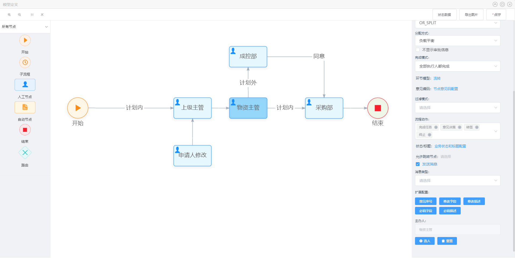Uncheck the 发送消息 checkbox

coord(418,164)
